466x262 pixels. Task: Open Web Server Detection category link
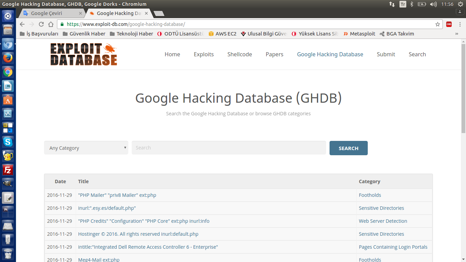[x=383, y=221]
